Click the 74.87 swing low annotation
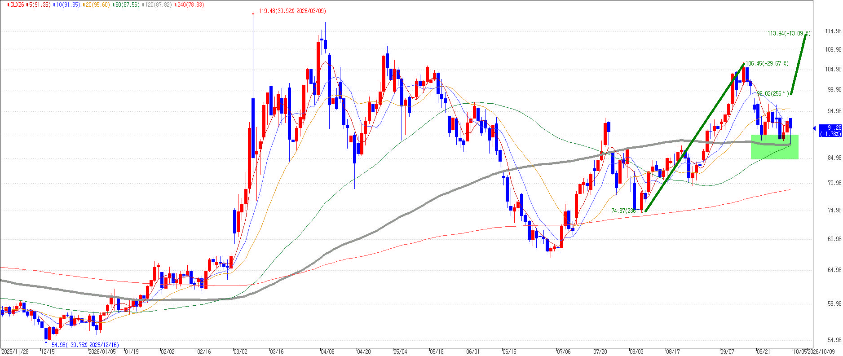 (x=624, y=211)
